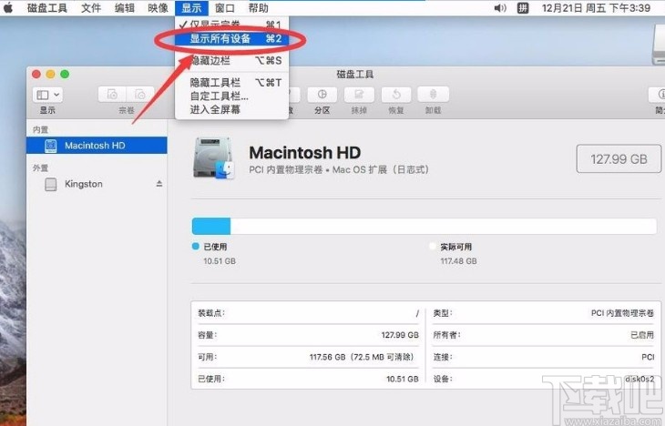
Task: Click the white 实际可用 legend dot
Action: pos(432,247)
